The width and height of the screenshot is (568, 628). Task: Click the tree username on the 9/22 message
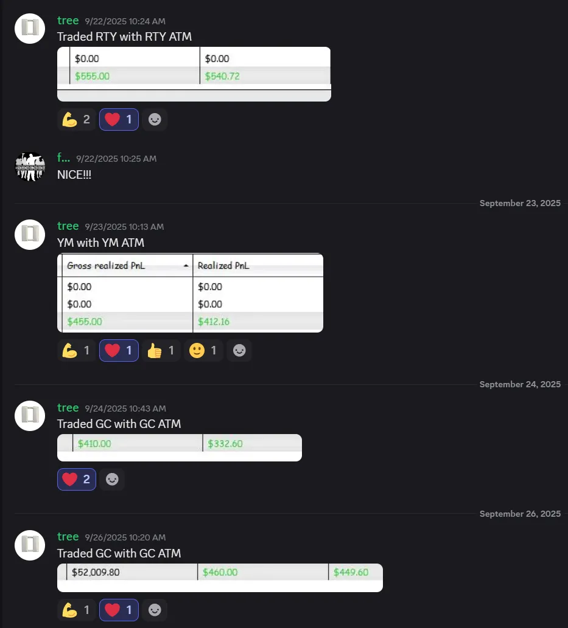68,21
